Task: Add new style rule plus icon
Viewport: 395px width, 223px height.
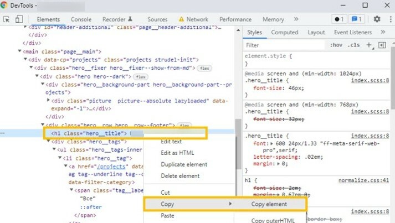Action: click(369, 45)
